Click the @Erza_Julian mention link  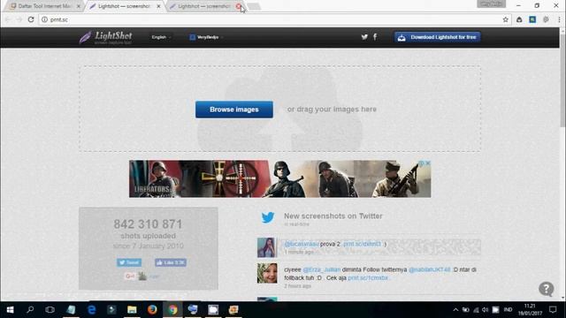coord(321,269)
